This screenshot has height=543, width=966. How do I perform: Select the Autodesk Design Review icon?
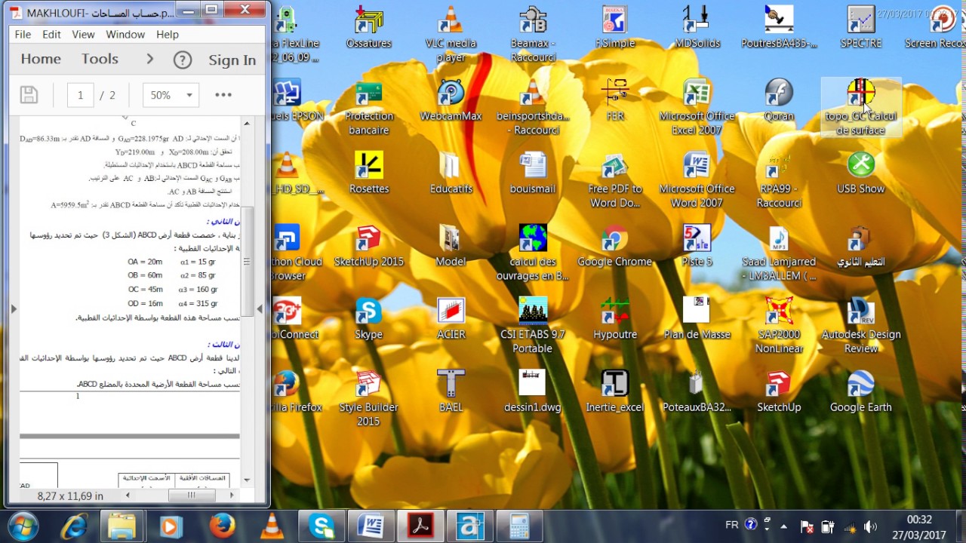861,326
